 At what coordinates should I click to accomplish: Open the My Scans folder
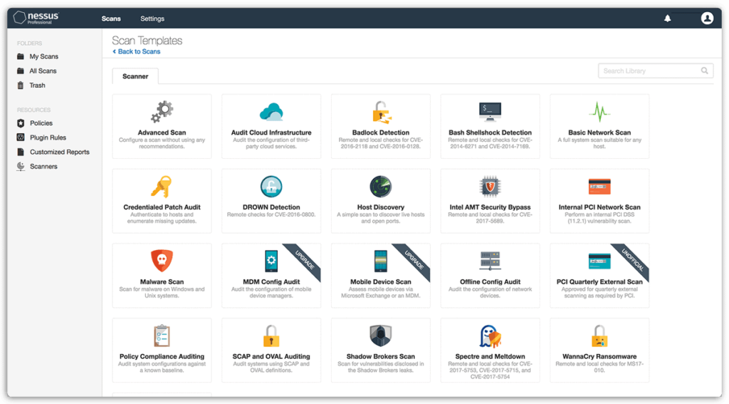tap(43, 56)
